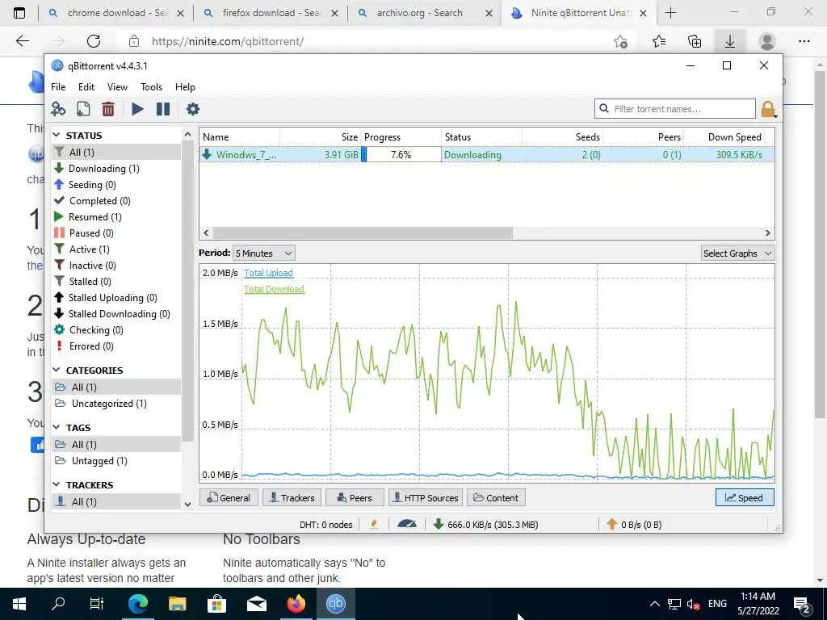Click the 666.0 KiB/s download speed status
827x620 pixels.
[x=485, y=525]
